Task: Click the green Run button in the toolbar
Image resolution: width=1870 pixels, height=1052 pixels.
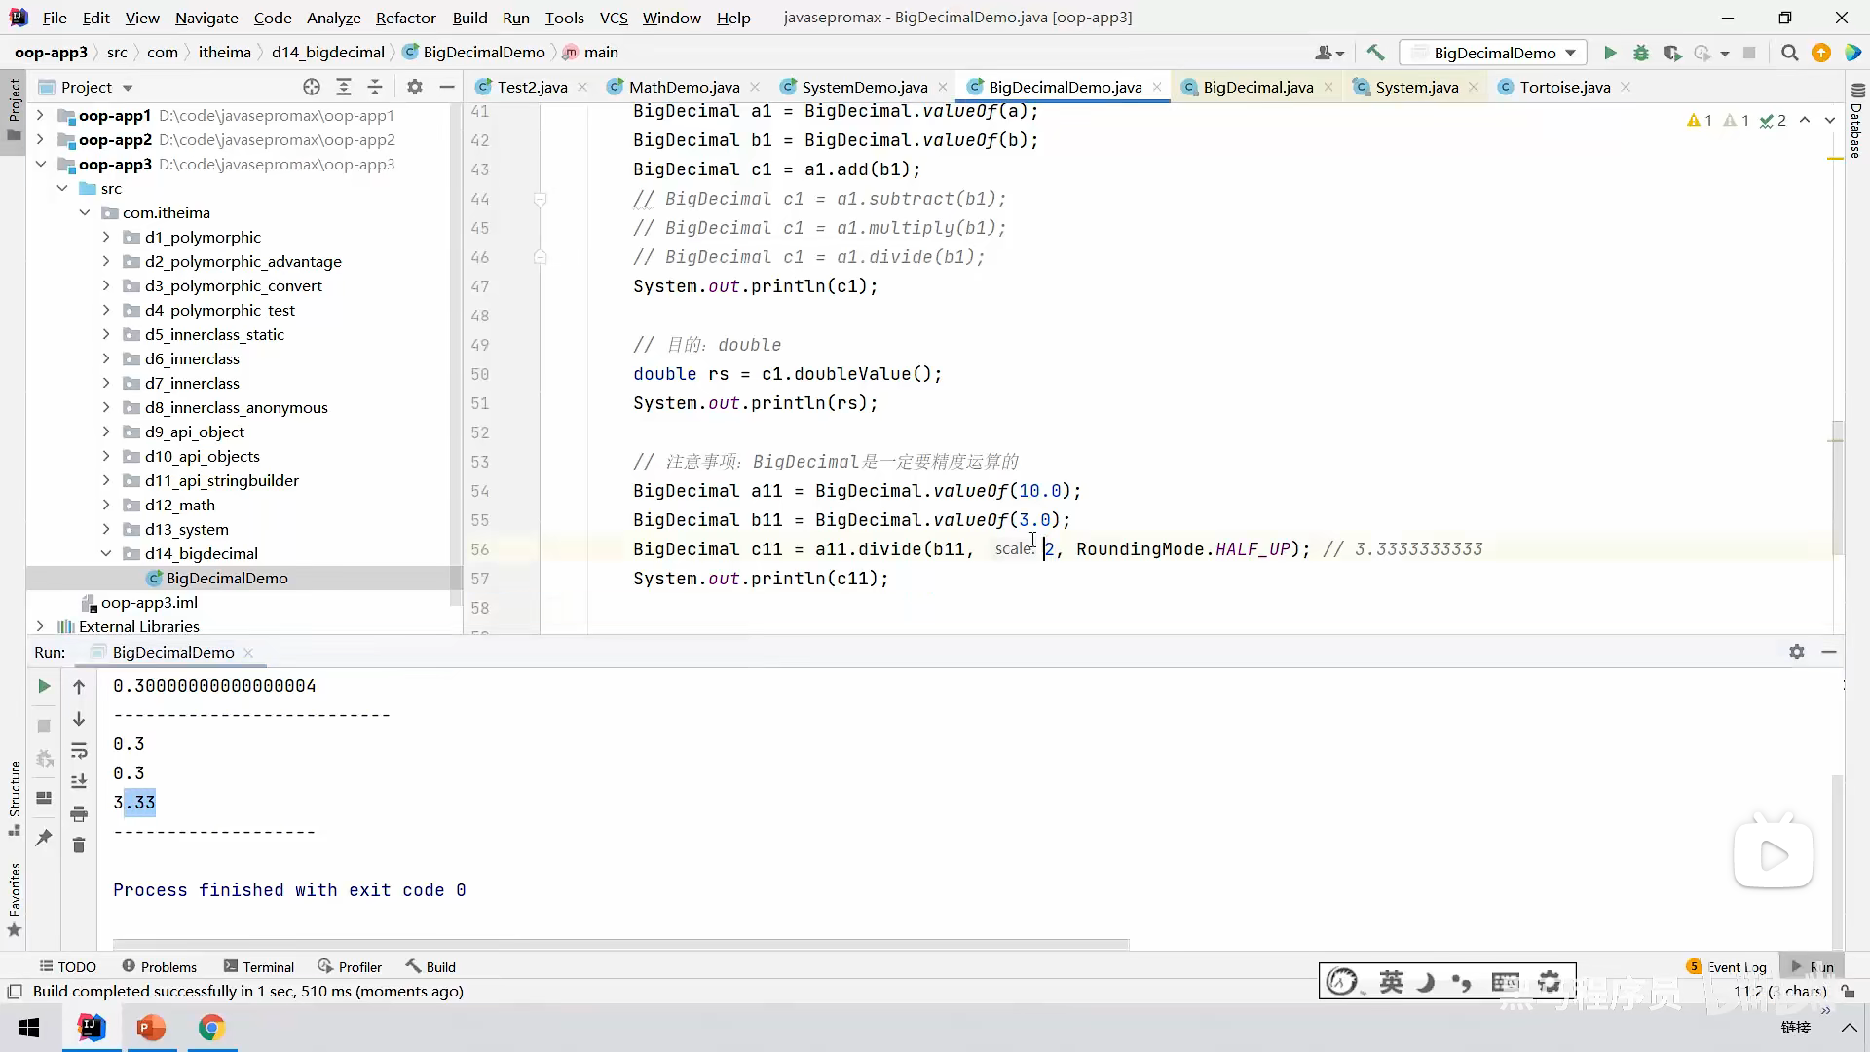Action: (1610, 53)
